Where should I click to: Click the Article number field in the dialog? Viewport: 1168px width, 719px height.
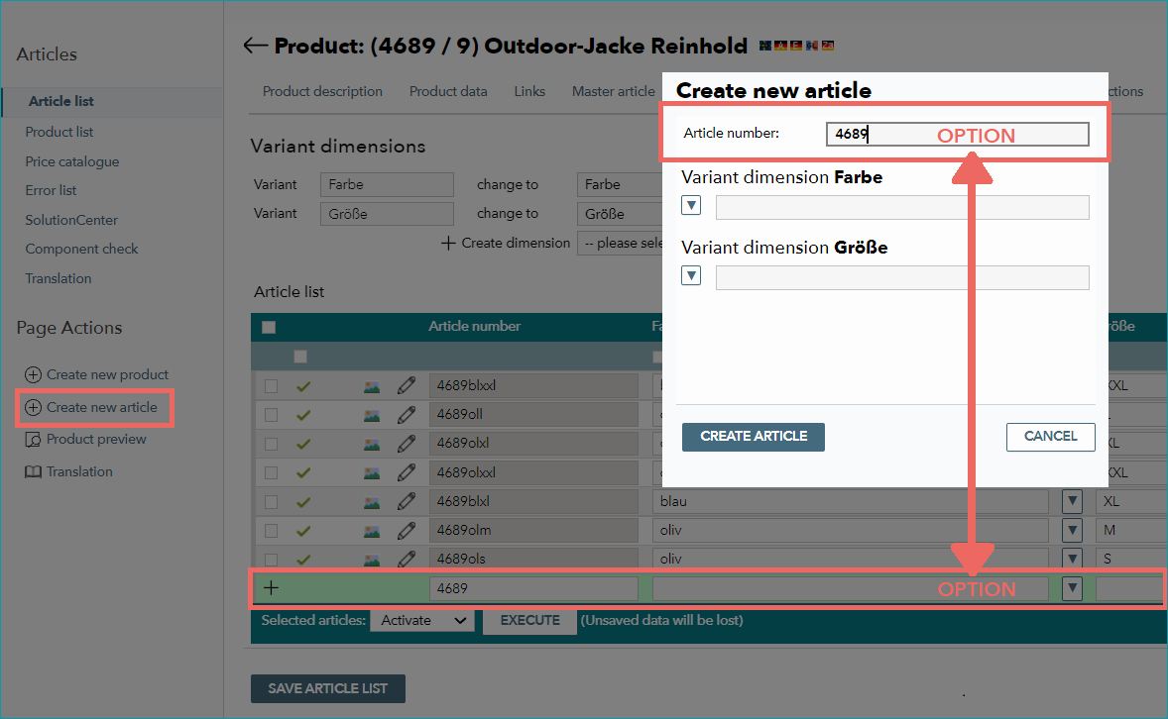(957, 134)
